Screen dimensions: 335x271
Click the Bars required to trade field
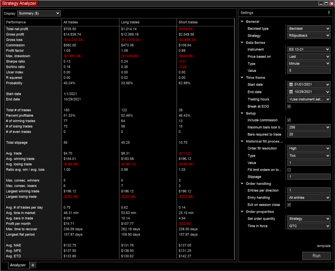coord(309,134)
